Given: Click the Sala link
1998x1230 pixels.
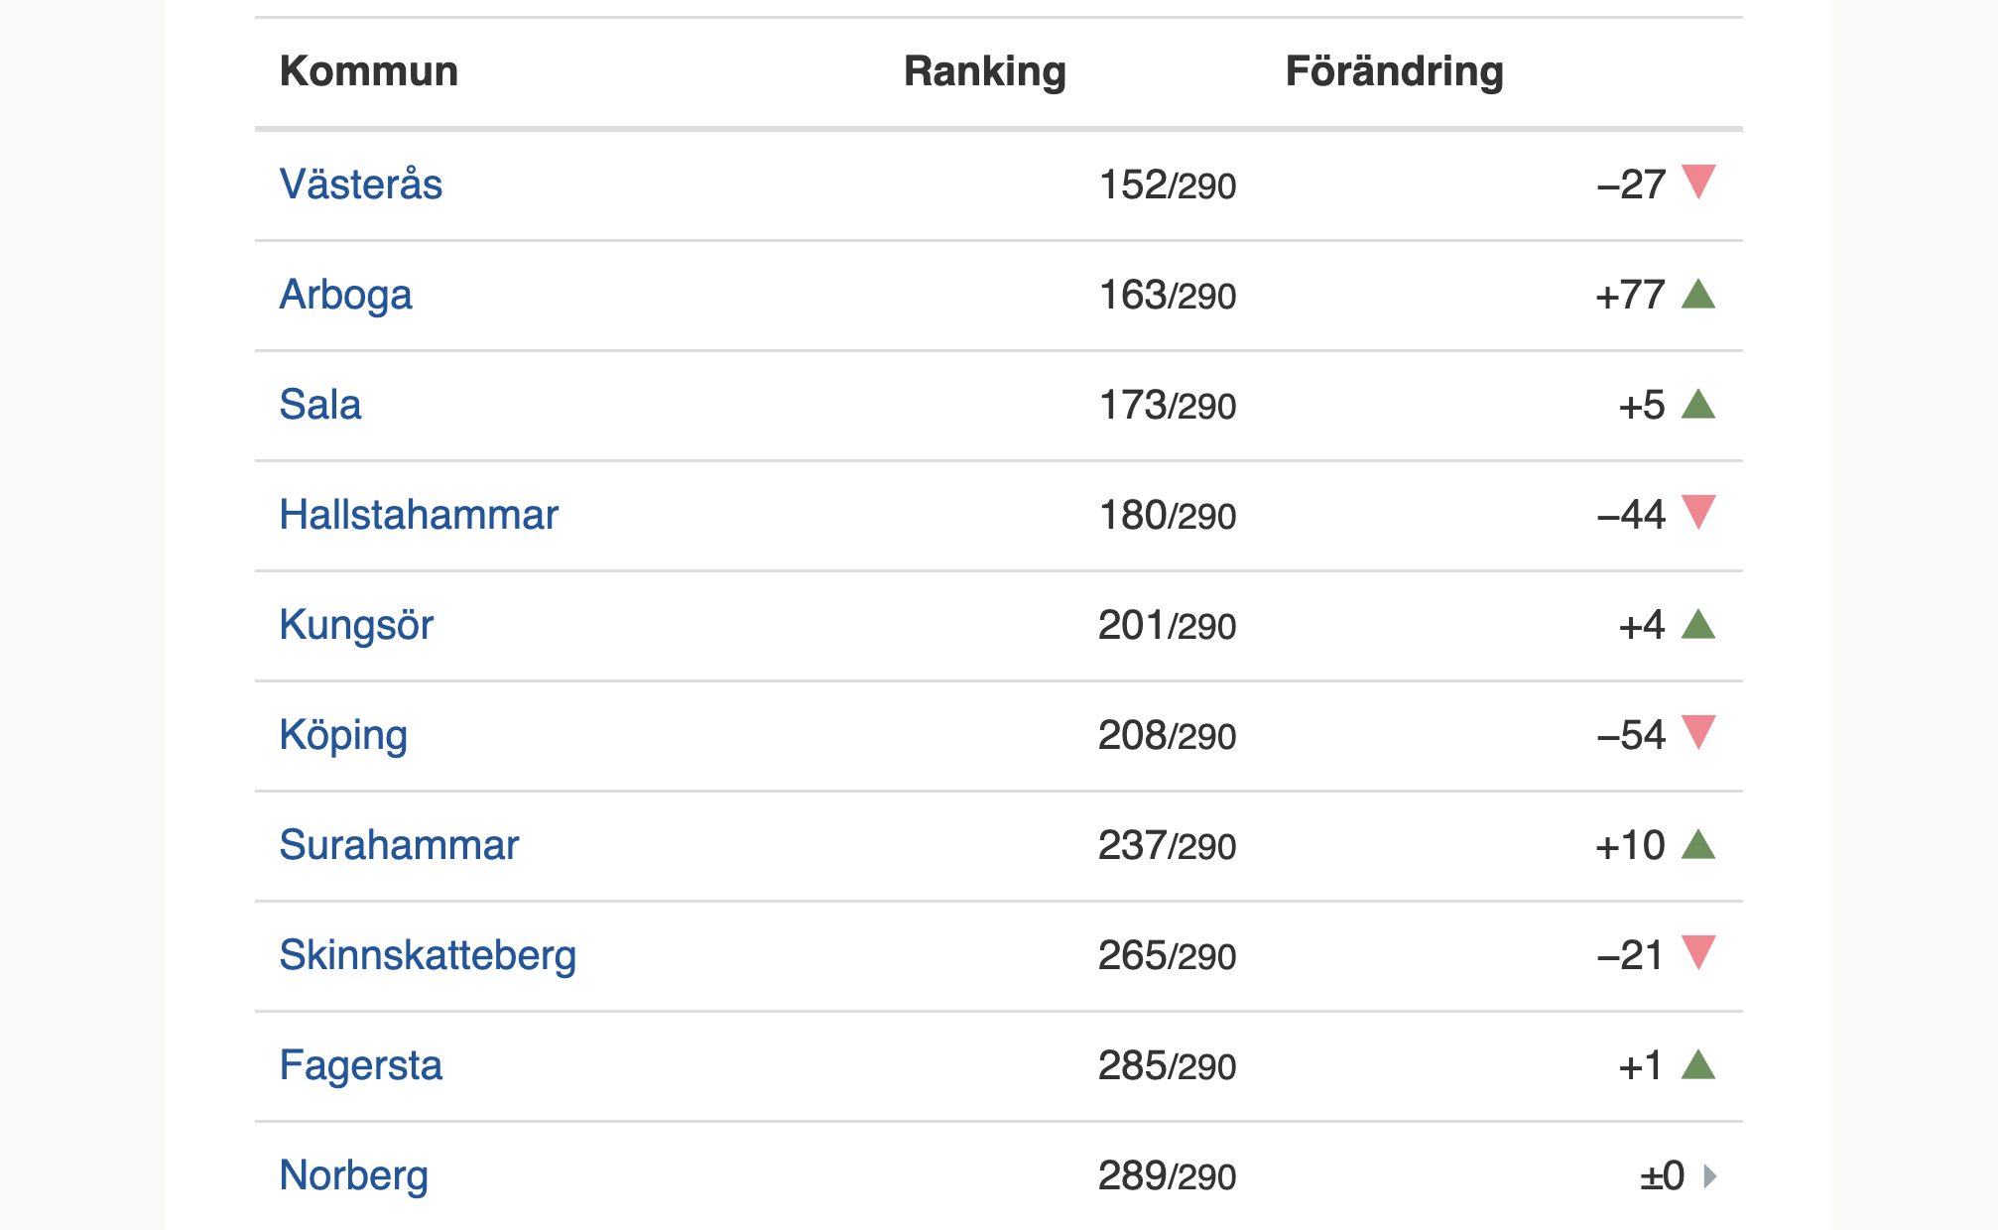Looking at the screenshot, I should click(319, 405).
